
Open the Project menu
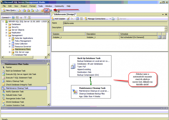24,6
